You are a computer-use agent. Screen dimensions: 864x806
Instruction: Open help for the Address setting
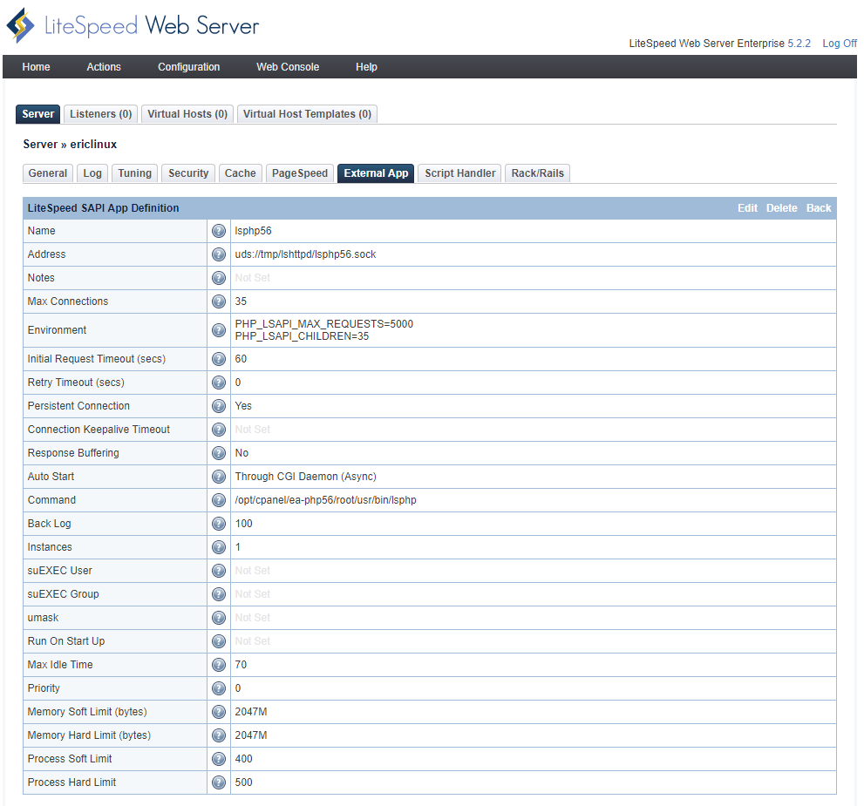[218, 254]
